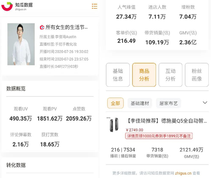This screenshot has height=178, width=211.
Task: Click the 获打赏数 value 18.65万
Action: 50,144
